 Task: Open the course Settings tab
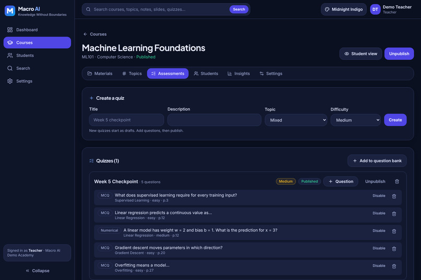click(x=271, y=74)
